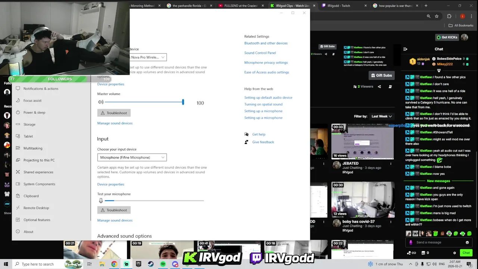This screenshot has height=269, width=478.
Task: Open Microphone privacy settings link
Action: [x=266, y=62]
